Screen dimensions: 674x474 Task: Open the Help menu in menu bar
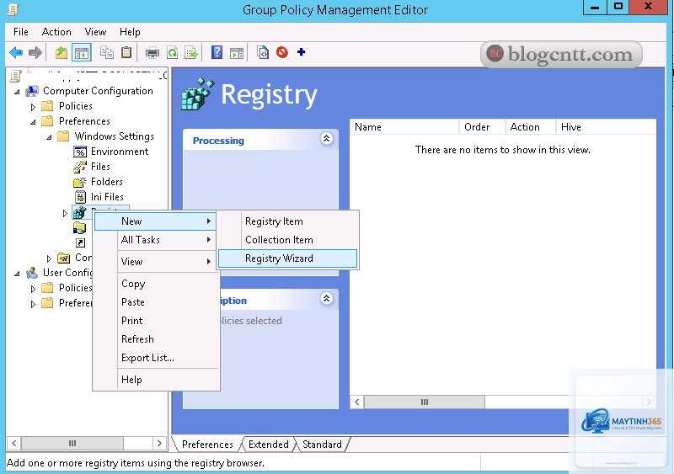[x=130, y=32]
